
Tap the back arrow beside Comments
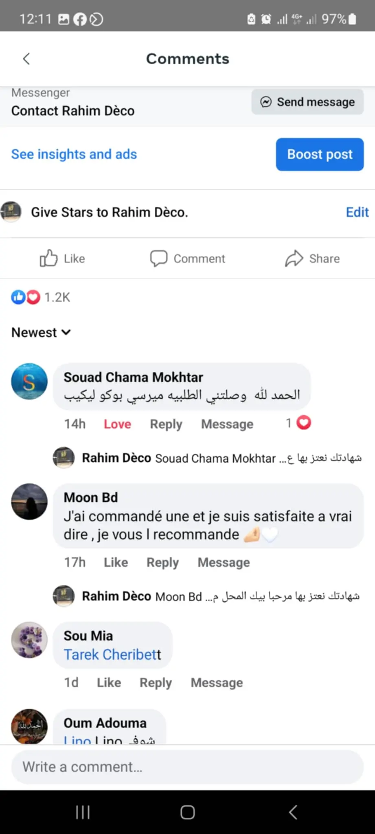(x=26, y=59)
